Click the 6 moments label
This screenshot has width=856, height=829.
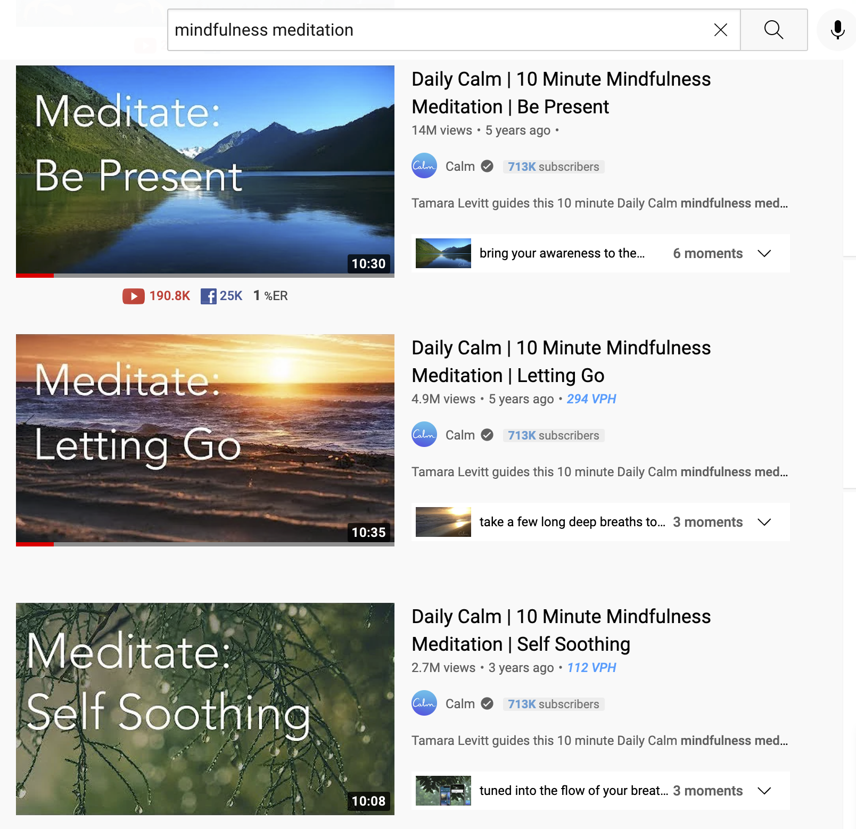[x=708, y=253]
